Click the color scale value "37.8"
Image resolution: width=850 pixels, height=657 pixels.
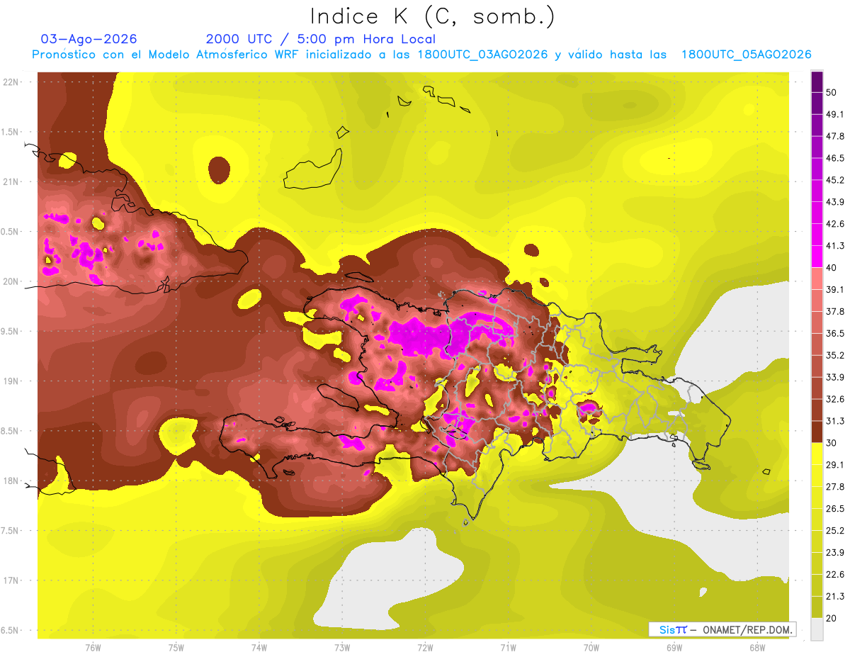(834, 311)
